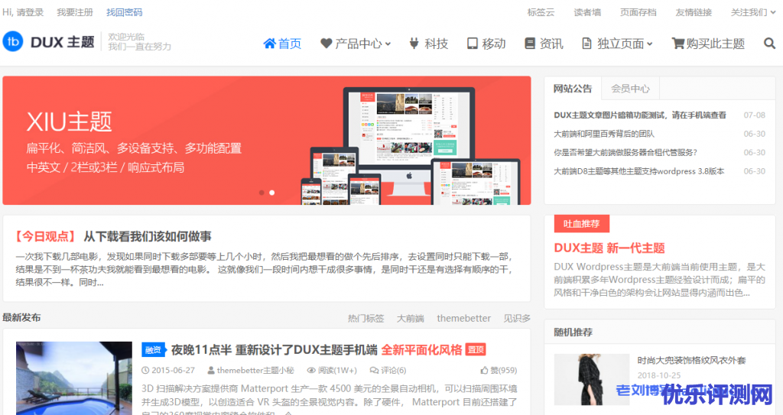This screenshot has width=783, height=415.
Task: Open 标签云 link in top bar
Action: pos(541,12)
